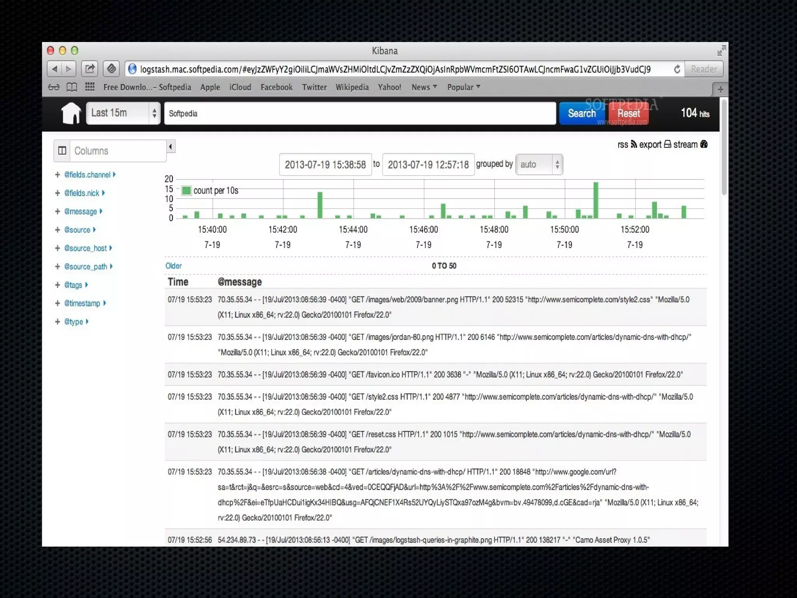Screen dimensions: 797x598
Task: Expand the @source_host field
Action: (x=111, y=248)
